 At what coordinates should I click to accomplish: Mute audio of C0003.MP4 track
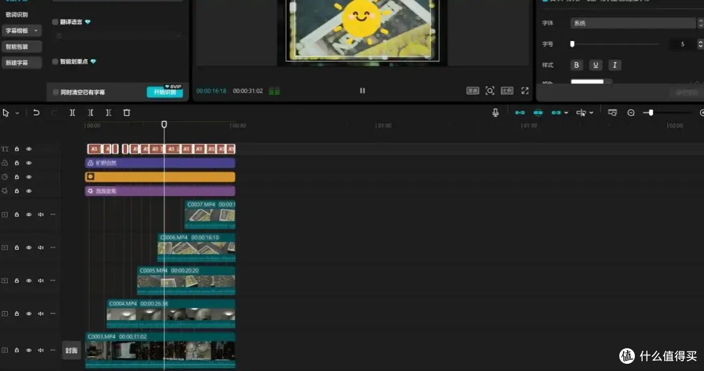(x=41, y=350)
